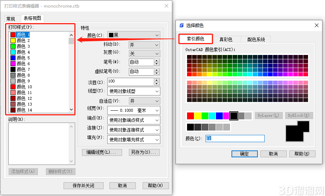Open the 表格视图 tab

[32, 18]
